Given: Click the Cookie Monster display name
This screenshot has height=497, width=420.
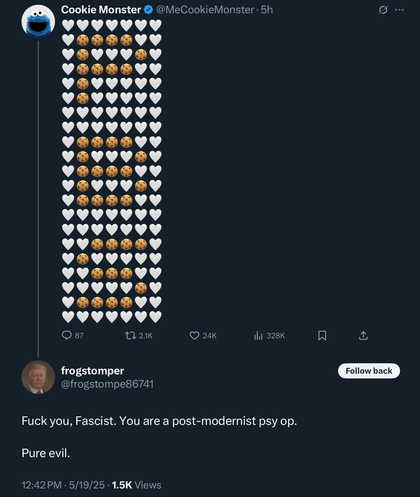Looking at the screenshot, I should [101, 10].
